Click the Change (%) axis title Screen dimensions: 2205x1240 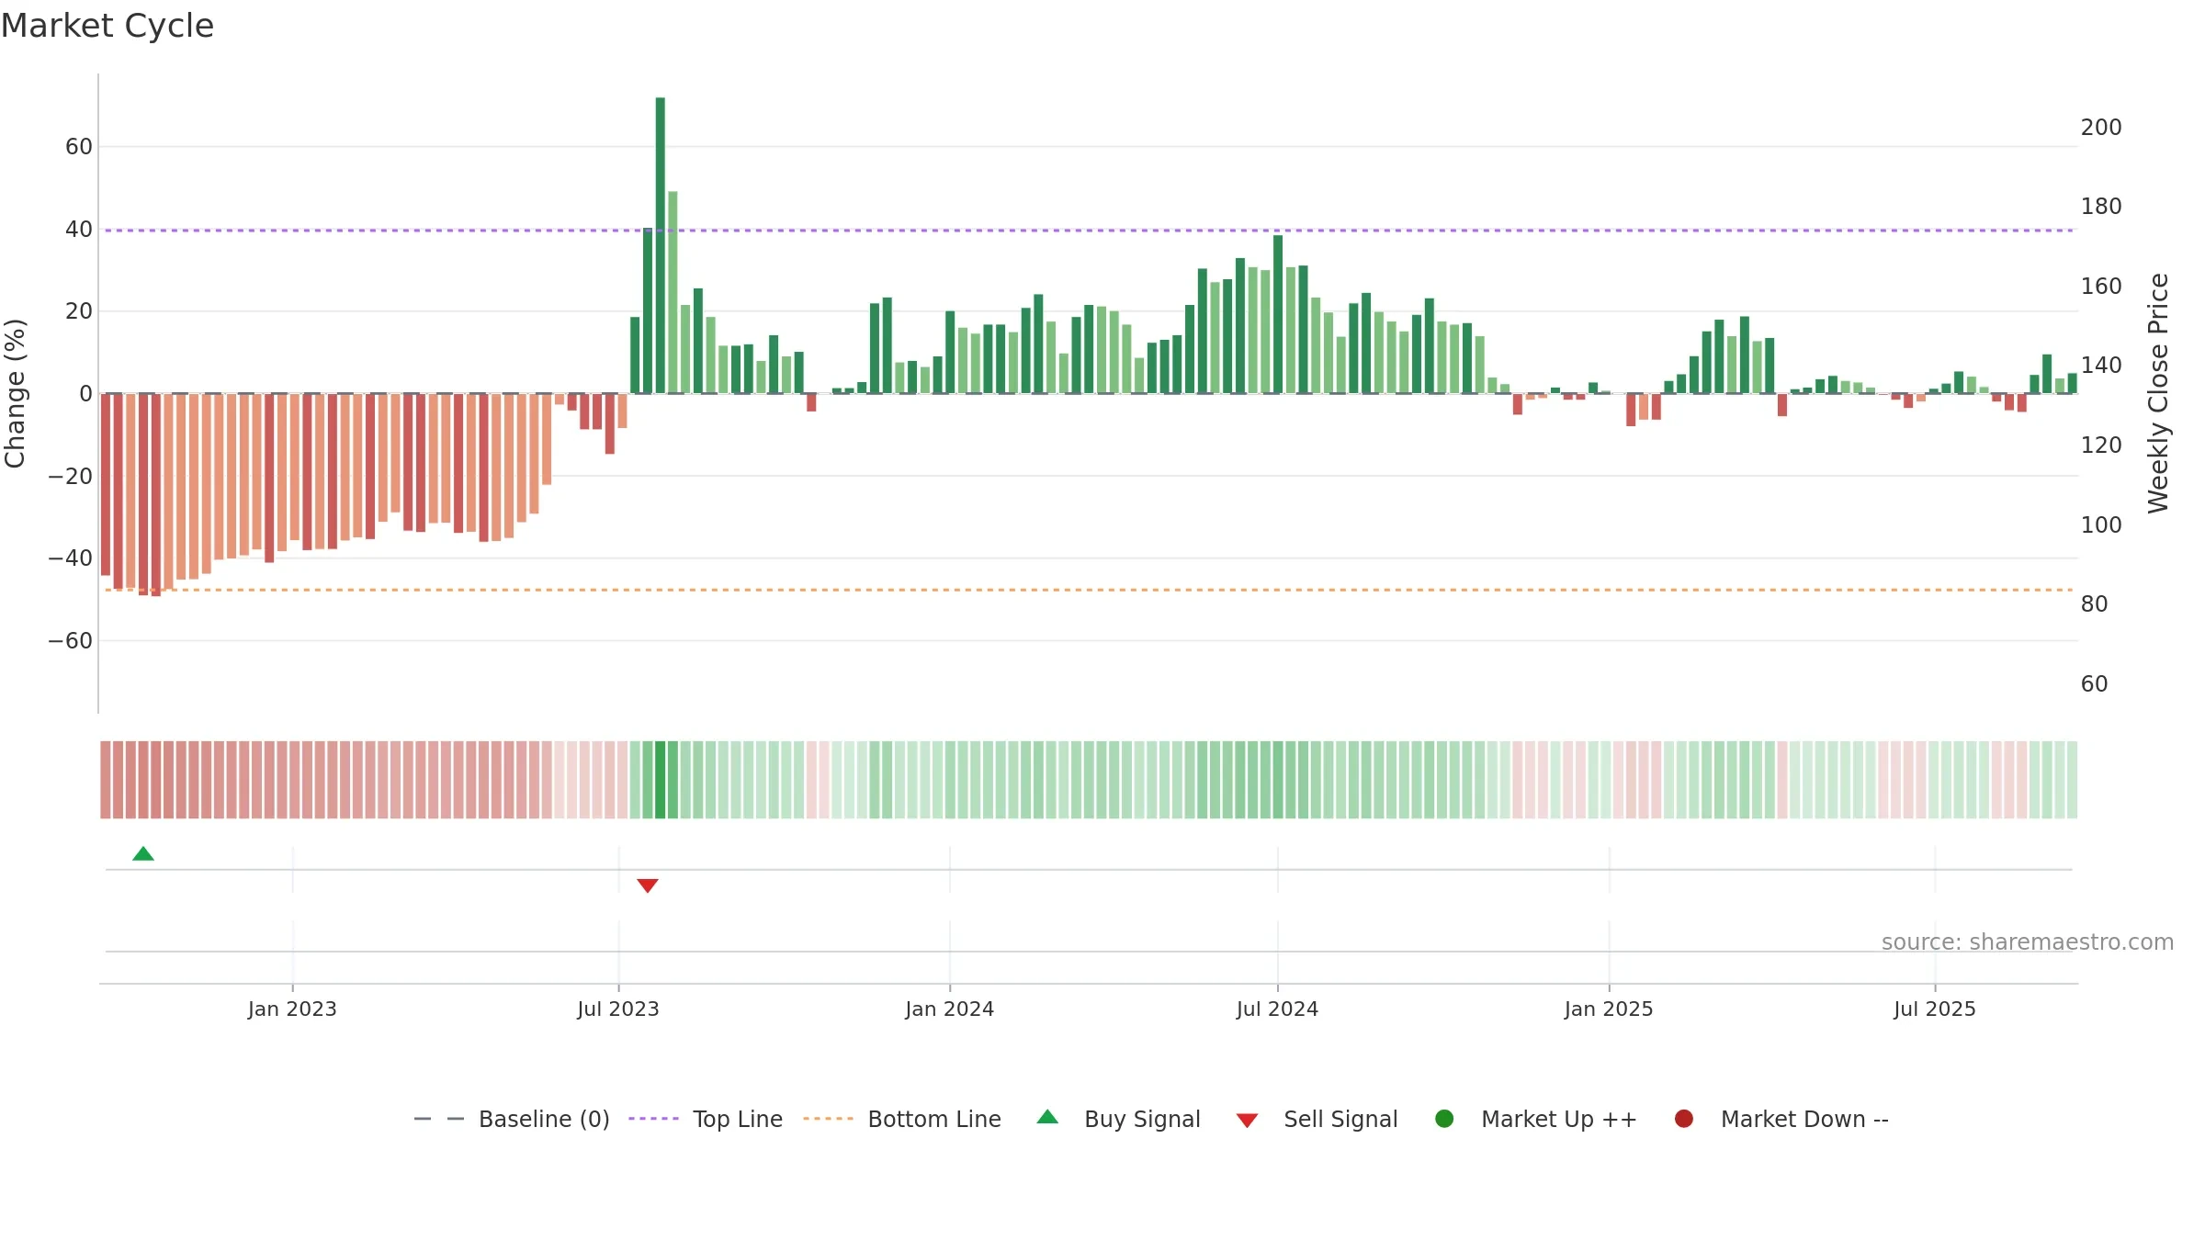point(16,393)
